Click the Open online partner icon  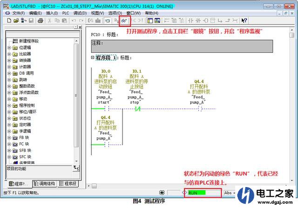[24, 21]
